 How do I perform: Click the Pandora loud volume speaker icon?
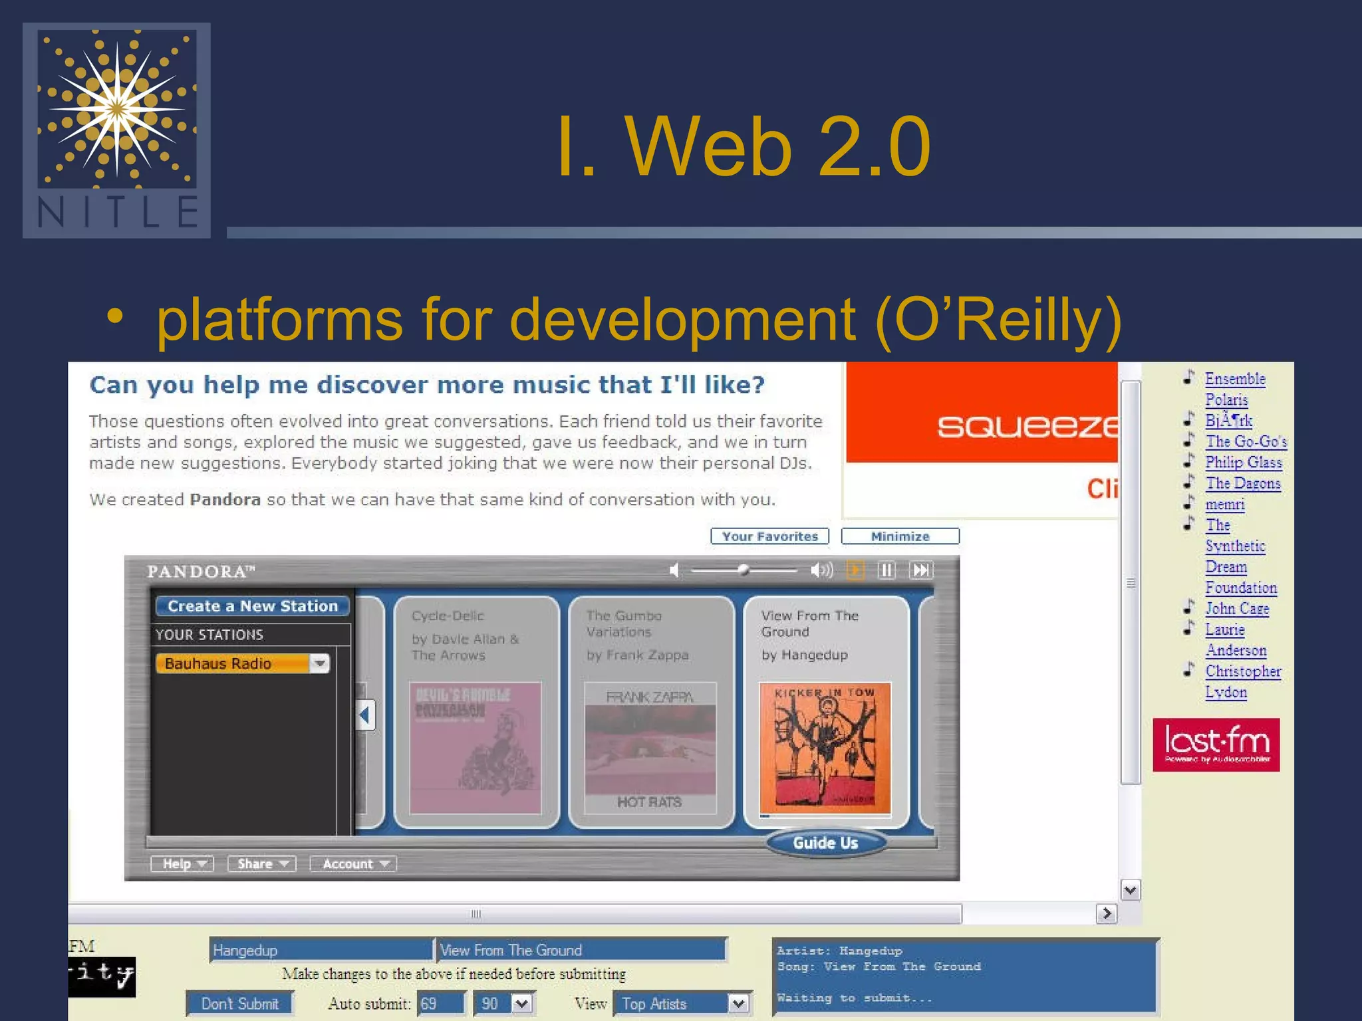pyautogui.click(x=822, y=570)
